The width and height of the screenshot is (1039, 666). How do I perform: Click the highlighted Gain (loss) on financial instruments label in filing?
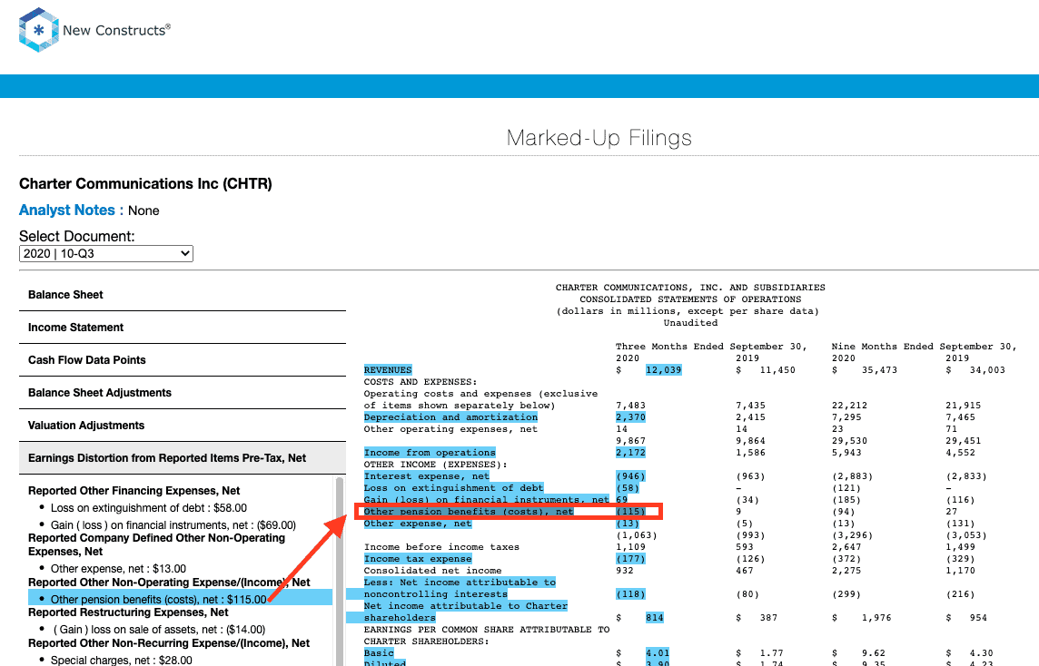(487, 500)
